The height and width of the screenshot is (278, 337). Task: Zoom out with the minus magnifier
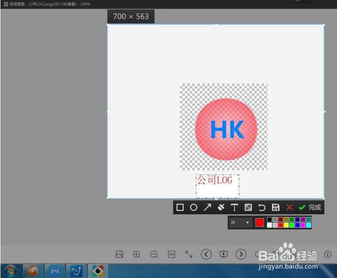pyautogui.click(x=154, y=254)
